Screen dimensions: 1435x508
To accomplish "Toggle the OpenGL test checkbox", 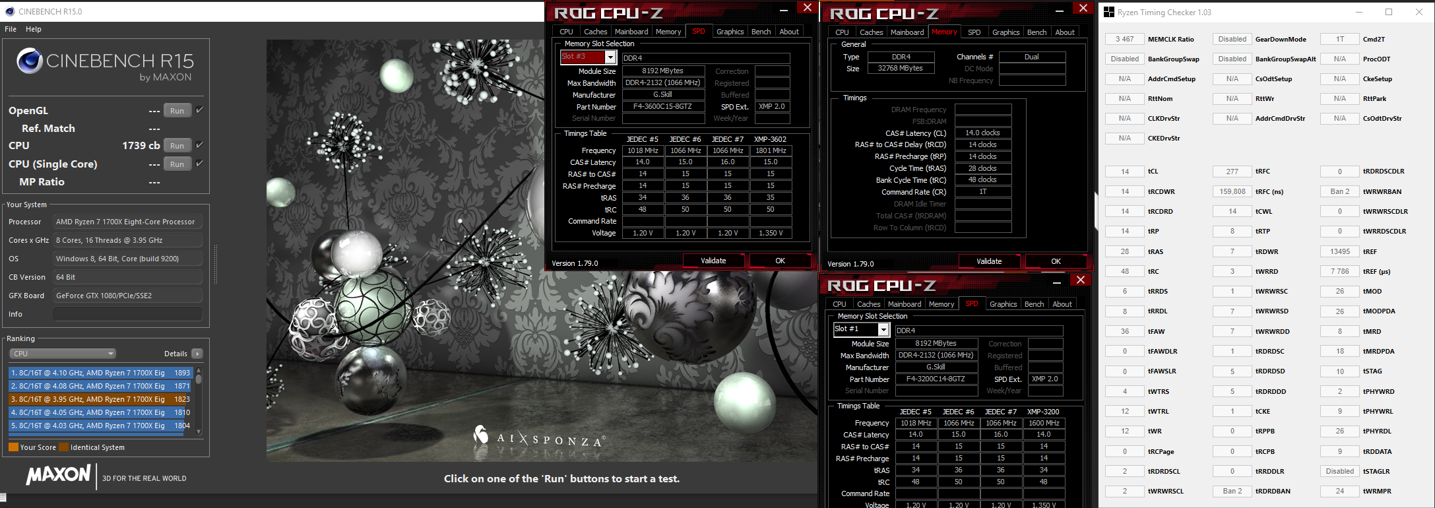I will pos(200,110).
